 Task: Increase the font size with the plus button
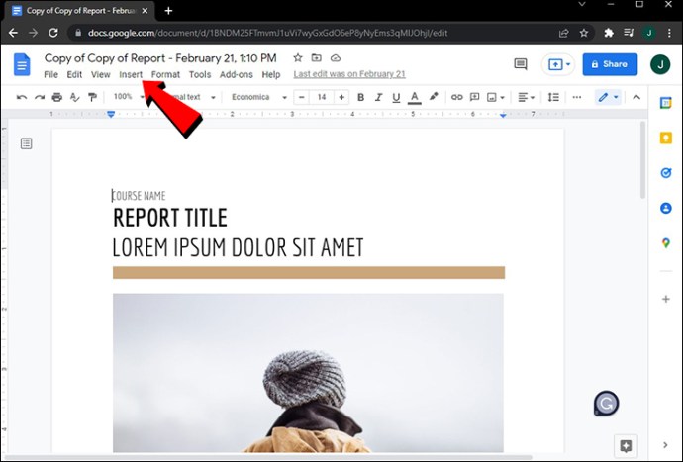pyautogui.click(x=341, y=97)
